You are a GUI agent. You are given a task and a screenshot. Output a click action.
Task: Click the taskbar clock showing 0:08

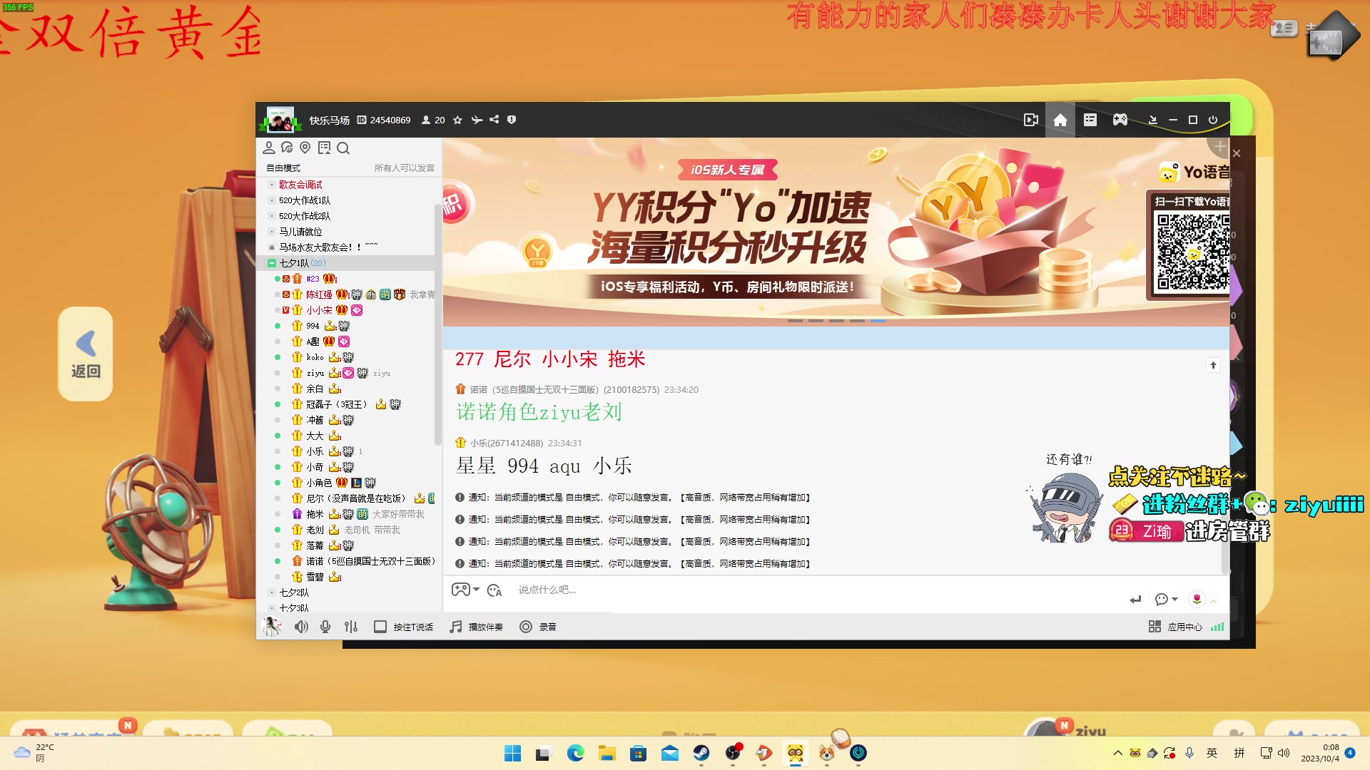pyautogui.click(x=1320, y=753)
